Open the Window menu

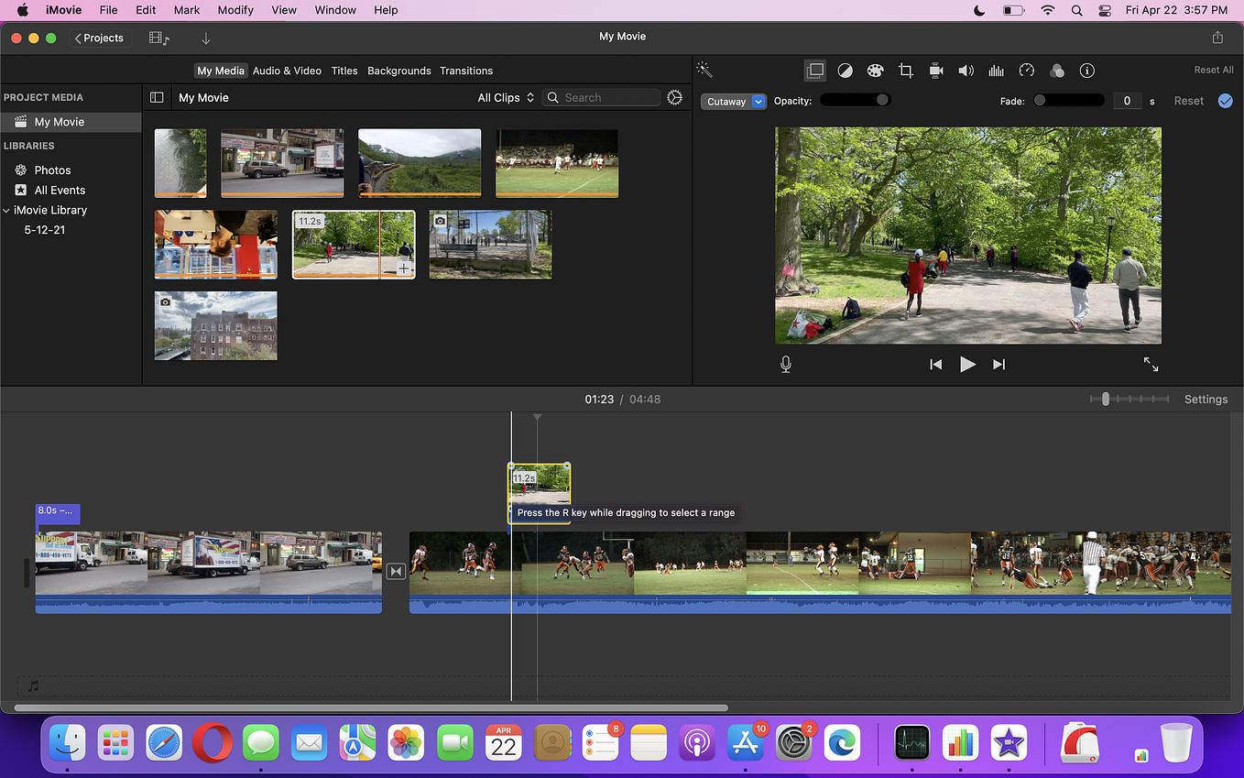coord(334,10)
